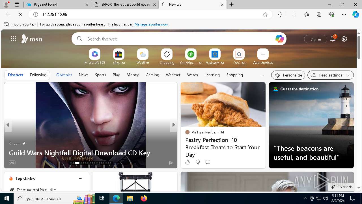This screenshot has height=204, width=362.
Task: Go to previous carousel slide
Action: tap(8, 125)
